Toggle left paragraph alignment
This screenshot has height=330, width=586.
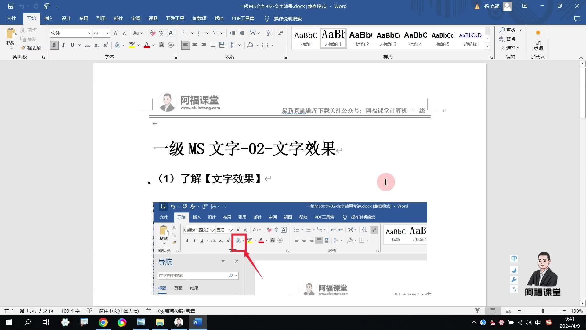pyautogui.click(x=185, y=45)
